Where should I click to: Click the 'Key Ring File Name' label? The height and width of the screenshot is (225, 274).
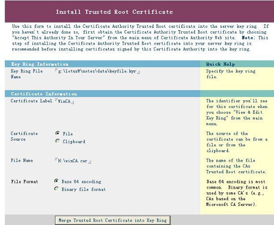pyautogui.click(x=27, y=74)
